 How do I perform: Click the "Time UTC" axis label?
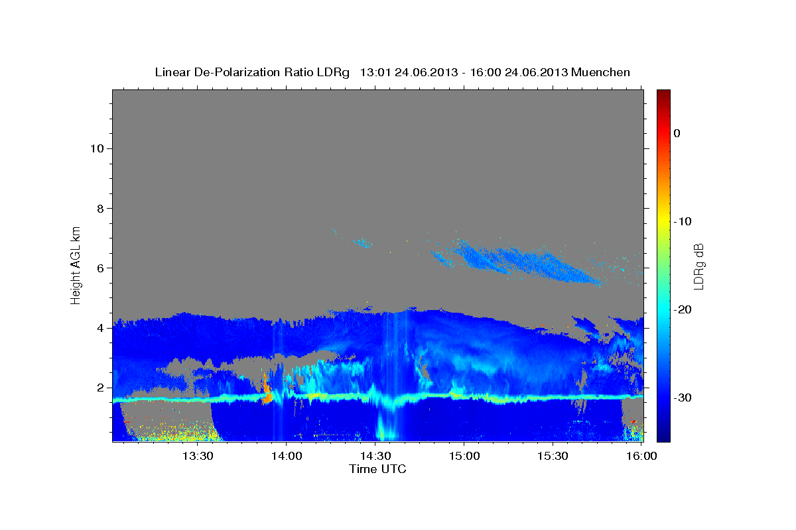(x=377, y=469)
